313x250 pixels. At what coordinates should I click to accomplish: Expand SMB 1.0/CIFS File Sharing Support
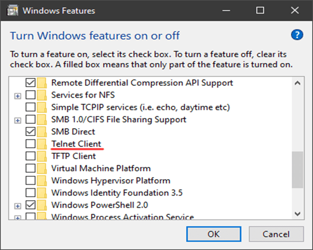coord(17,120)
